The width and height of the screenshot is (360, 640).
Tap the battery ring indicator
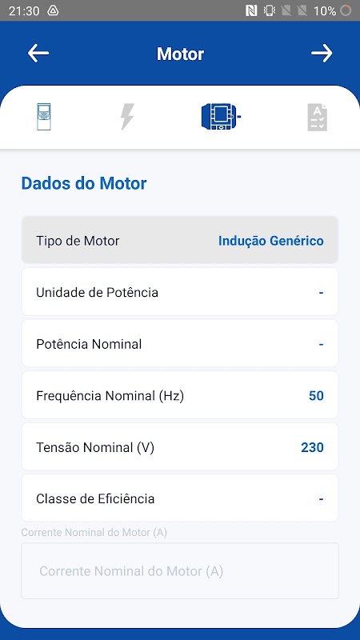pyautogui.click(x=346, y=10)
